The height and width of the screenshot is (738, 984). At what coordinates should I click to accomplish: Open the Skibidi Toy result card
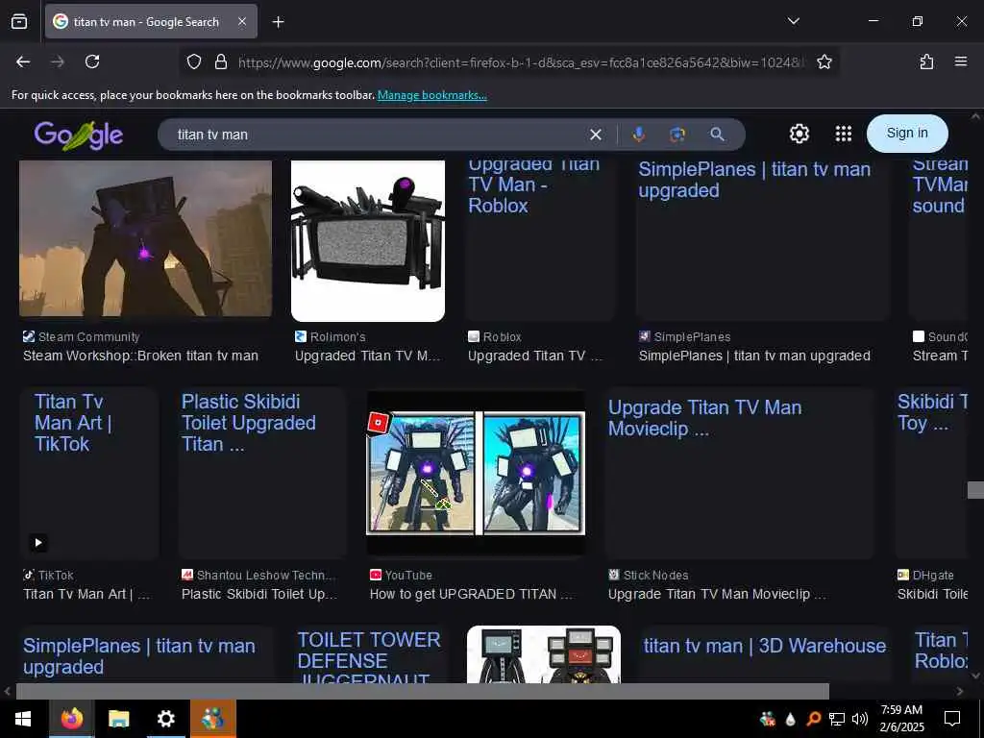point(931,474)
